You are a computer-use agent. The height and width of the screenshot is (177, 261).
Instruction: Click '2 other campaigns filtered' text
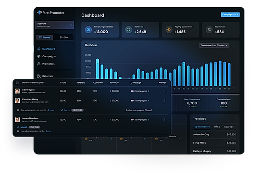click(x=138, y=110)
